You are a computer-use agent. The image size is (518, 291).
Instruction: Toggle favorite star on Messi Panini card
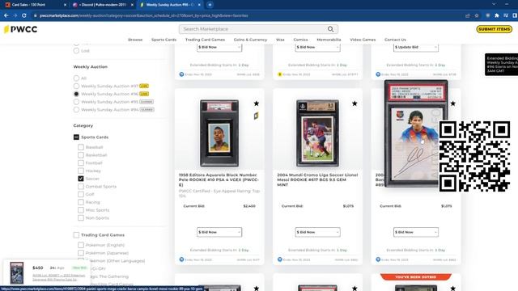(x=453, y=103)
